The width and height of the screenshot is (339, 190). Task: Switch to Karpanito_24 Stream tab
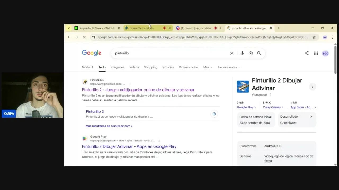pos(97,28)
